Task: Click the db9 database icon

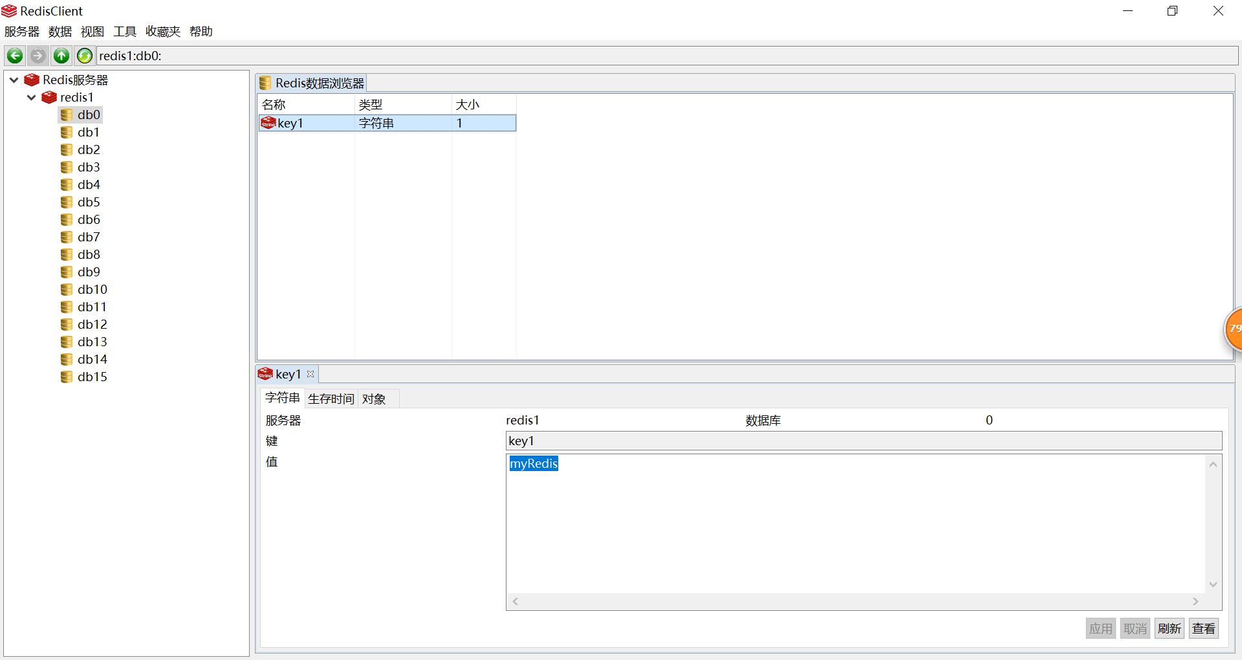Action: [67, 272]
